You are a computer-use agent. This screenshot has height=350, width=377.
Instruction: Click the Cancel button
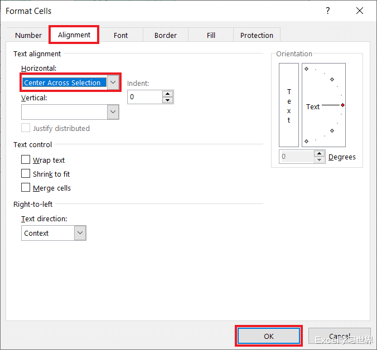(x=340, y=336)
